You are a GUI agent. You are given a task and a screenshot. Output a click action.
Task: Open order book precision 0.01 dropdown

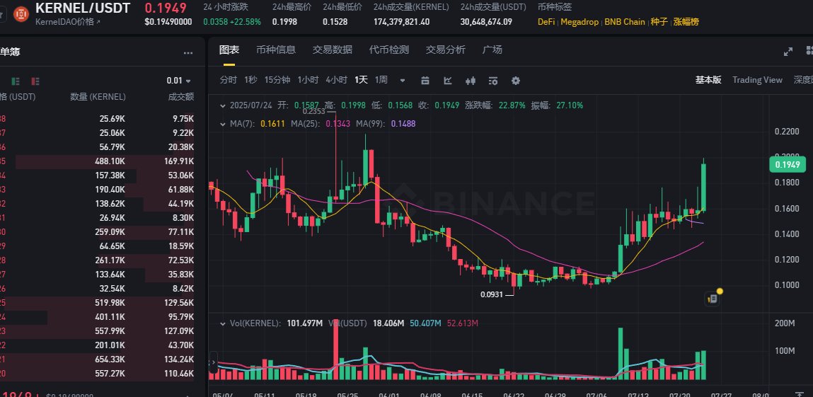179,81
